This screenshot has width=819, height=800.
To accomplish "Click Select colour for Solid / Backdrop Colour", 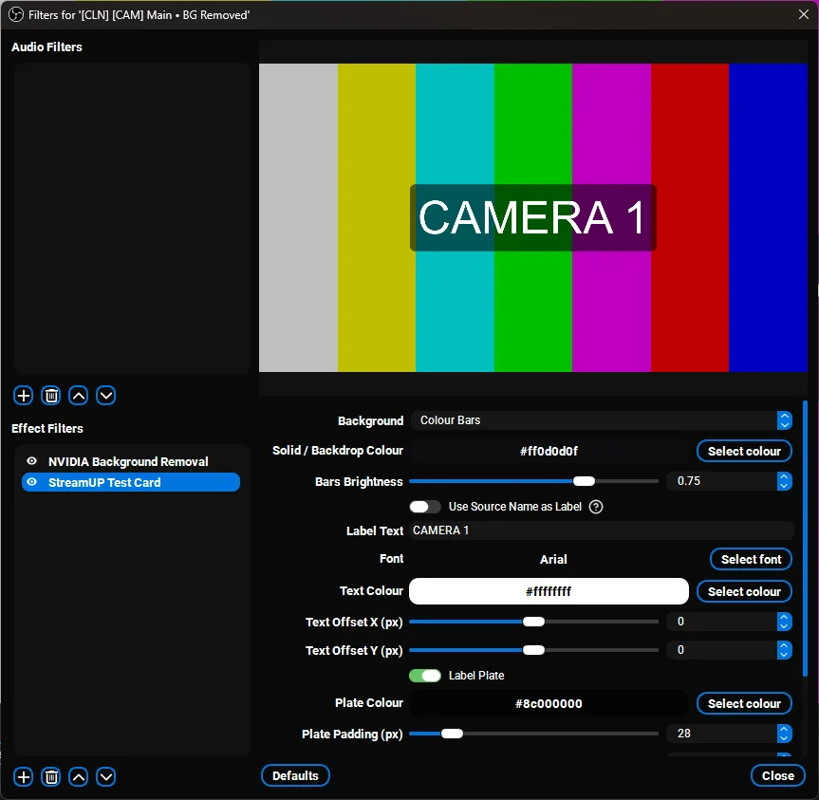I will pos(744,451).
